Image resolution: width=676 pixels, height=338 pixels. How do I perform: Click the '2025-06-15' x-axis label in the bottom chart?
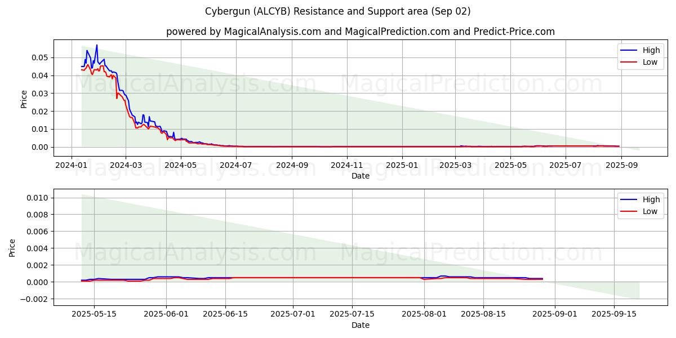[x=225, y=314]
